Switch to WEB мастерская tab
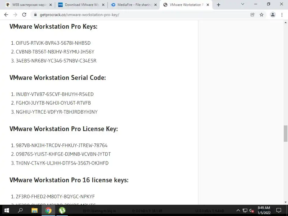The width and height of the screenshot is (288, 216). 29,5
